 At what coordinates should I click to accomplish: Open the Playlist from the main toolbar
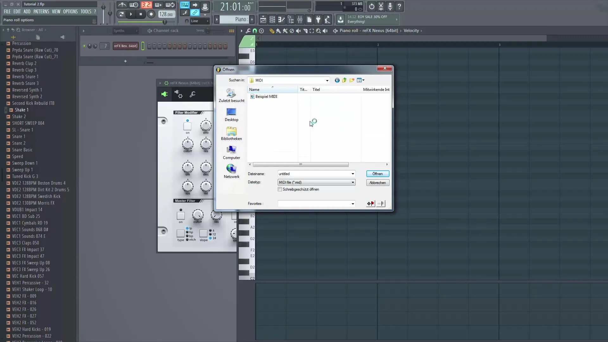coord(263,20)
